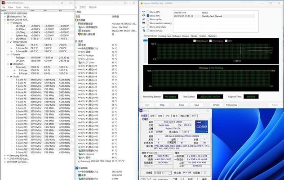Screen dimensions: 284x180
Task: Click the Samsung SSD drive icon in HWMonitor
Action: (8, 156)
